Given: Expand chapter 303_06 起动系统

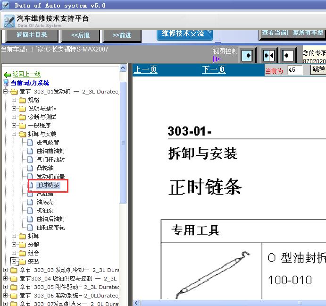Looking at the screenshot, I should tap(6, 296).
